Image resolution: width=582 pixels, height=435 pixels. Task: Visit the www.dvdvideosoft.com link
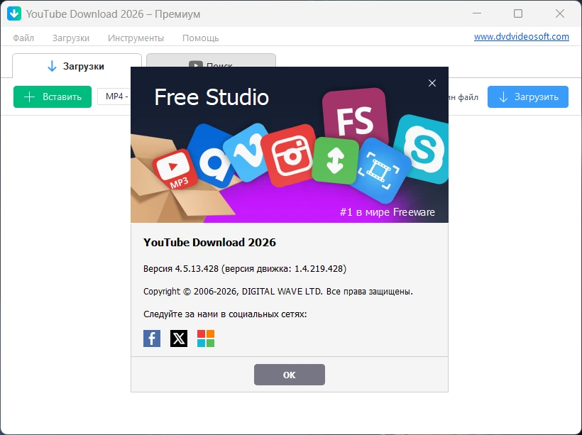coord(522,37)
